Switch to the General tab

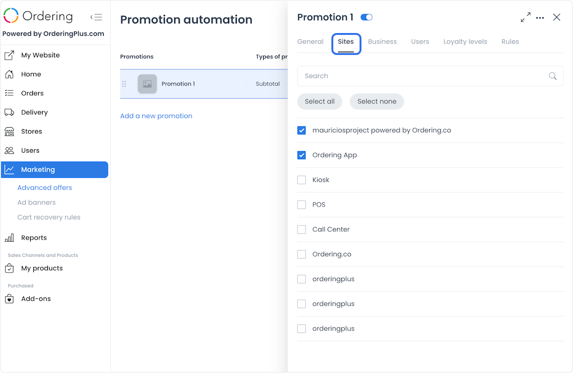pyautogui.click(x=310, y=42)
